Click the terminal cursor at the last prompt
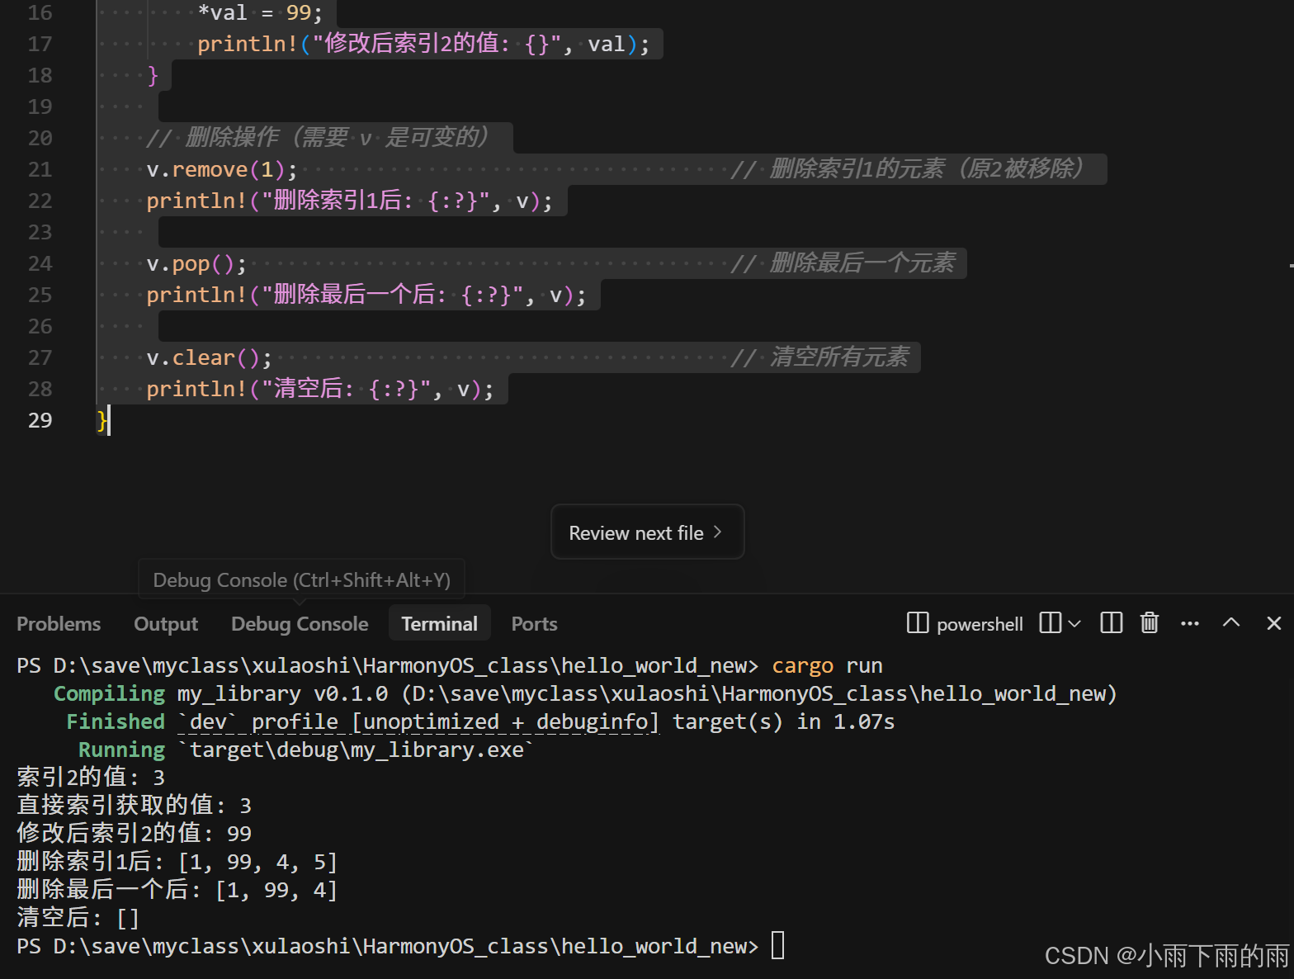Image resolution: width=1294 pixels, height=979 pixels. pyautogui.click(x=777, y=945)
